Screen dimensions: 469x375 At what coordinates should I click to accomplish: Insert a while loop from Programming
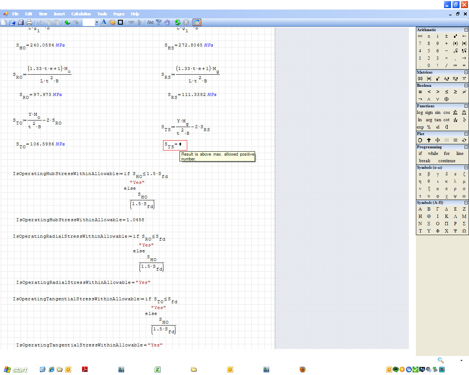[x=433, y=153]
